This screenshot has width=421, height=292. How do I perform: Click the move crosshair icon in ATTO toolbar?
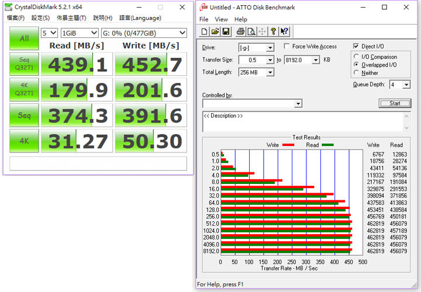click(263, 32)
